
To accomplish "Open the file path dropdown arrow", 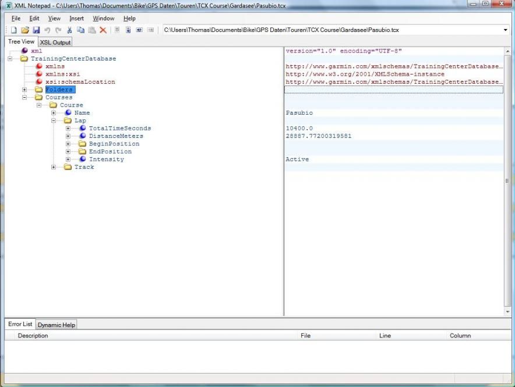I will (505, 30).
